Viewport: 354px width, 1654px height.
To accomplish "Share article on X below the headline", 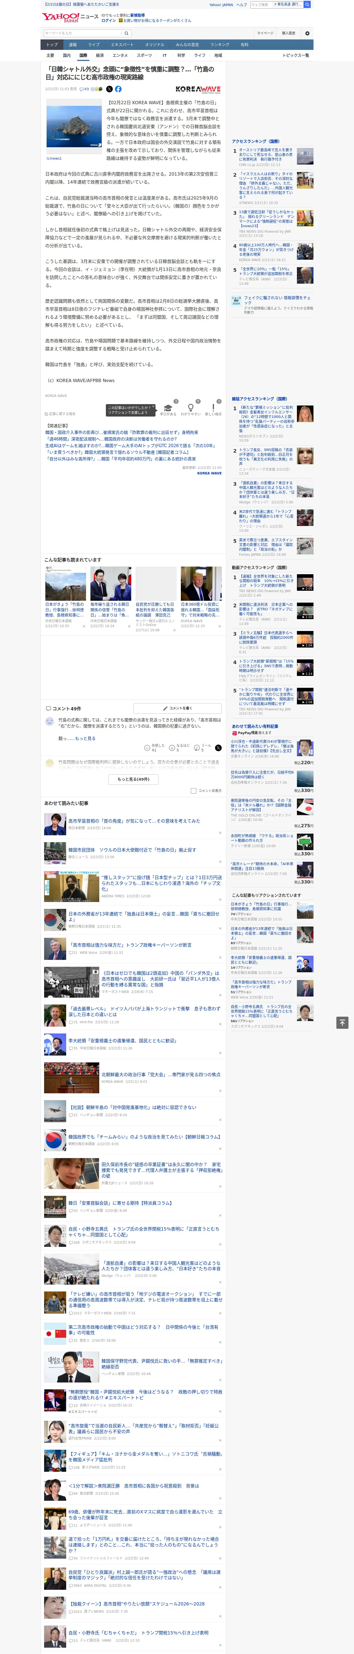I will [109, 89].
